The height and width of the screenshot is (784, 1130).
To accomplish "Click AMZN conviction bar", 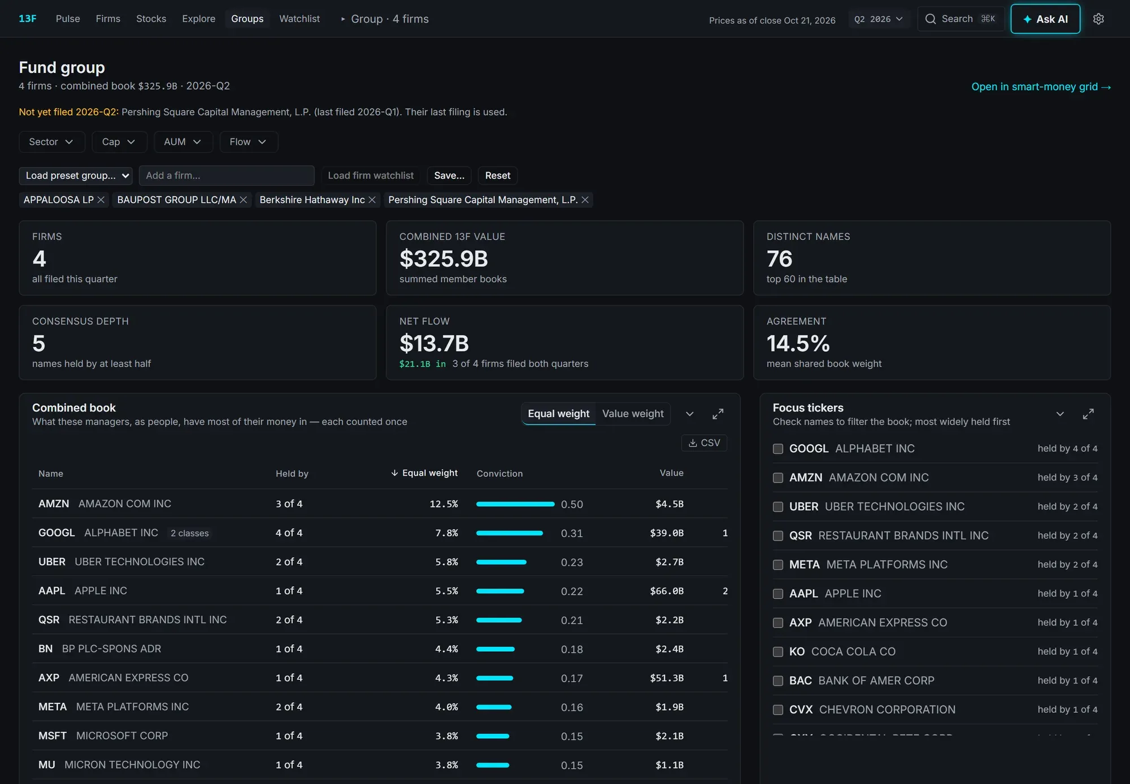I will coord(515,504).
